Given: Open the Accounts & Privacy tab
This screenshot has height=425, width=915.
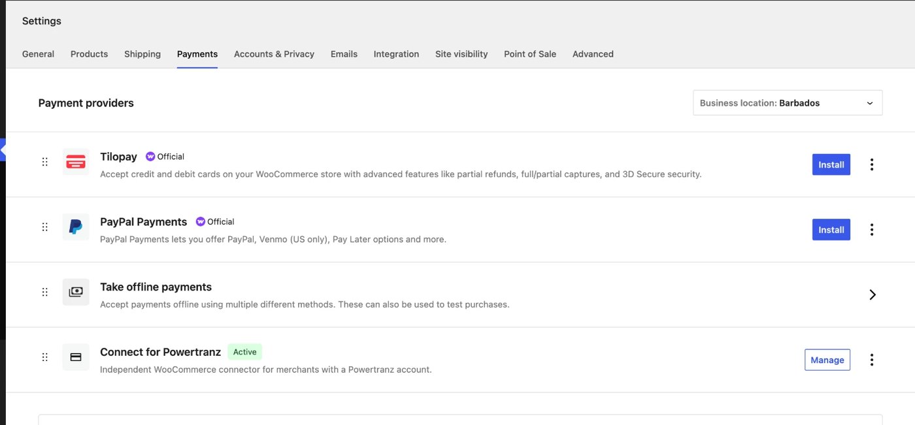Looking at the screenshot, I should click(x=274, y=54).
